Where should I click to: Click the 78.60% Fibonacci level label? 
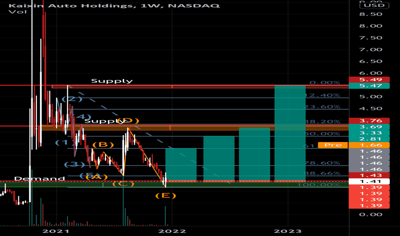(x=323, y=163)
